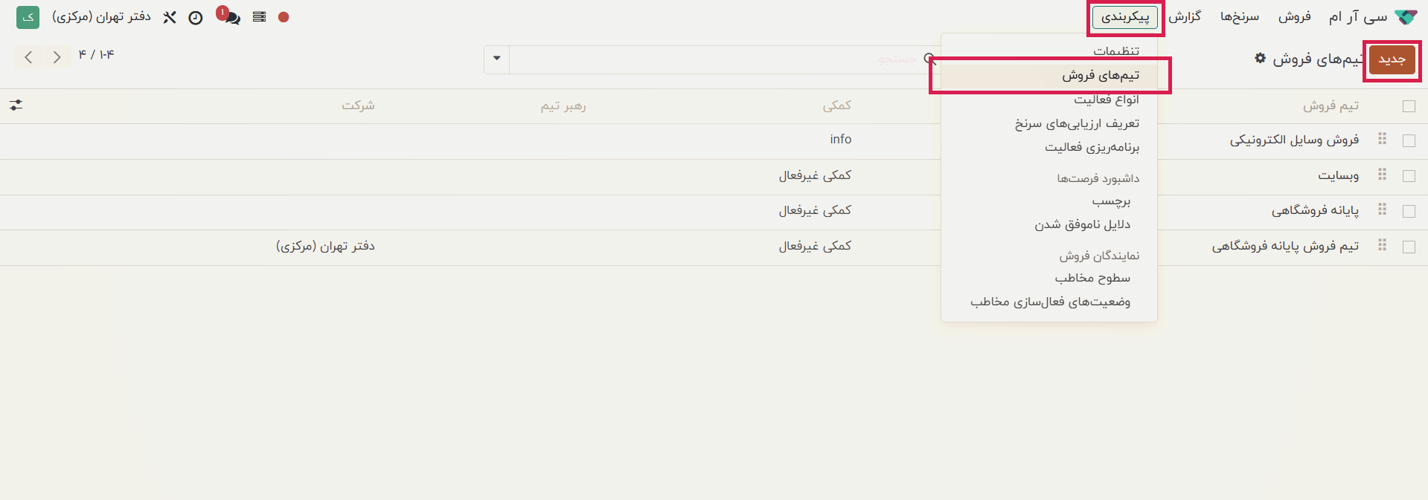
Task: Click drag handle of تیم فروش پایانه فروشگاهی row
Action: [1382, 245]
